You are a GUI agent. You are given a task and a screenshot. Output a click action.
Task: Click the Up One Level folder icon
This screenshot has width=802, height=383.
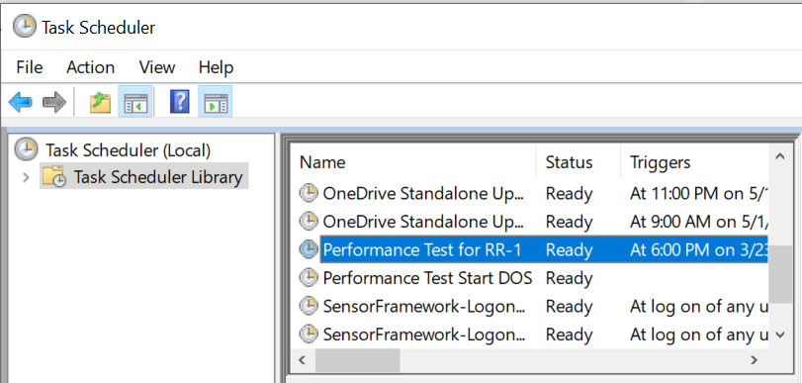pyautogui.click(x=100, y=102)
